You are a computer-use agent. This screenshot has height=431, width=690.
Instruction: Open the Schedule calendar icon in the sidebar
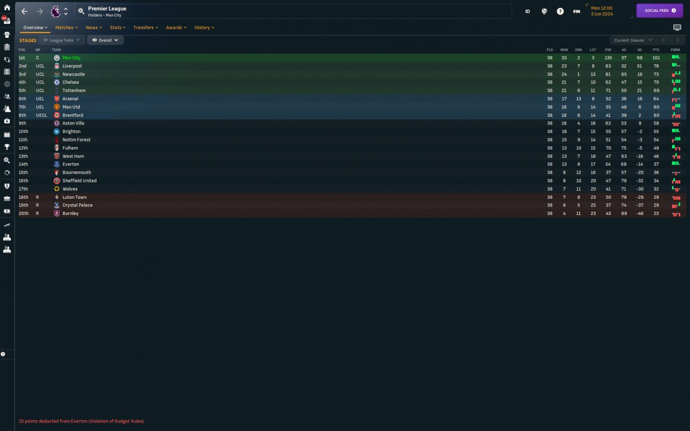click(7, 134)
